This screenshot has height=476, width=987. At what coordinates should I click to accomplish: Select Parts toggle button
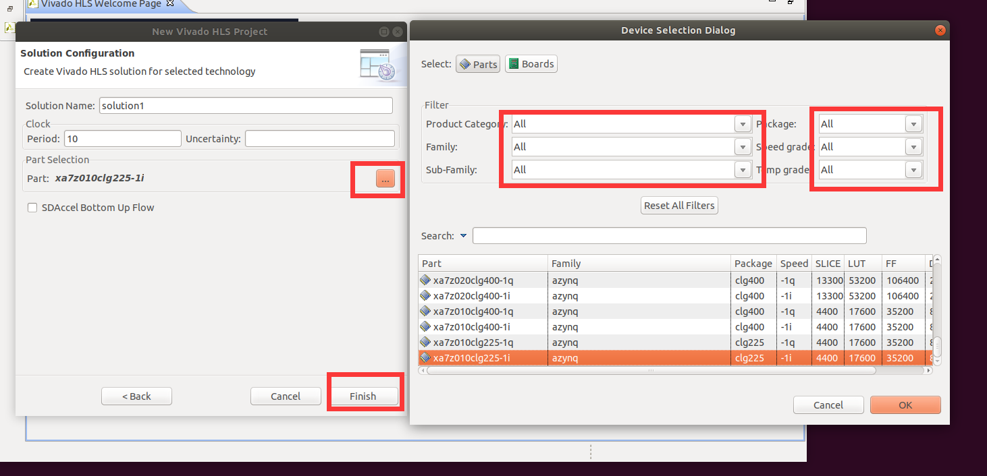point(478,64)
